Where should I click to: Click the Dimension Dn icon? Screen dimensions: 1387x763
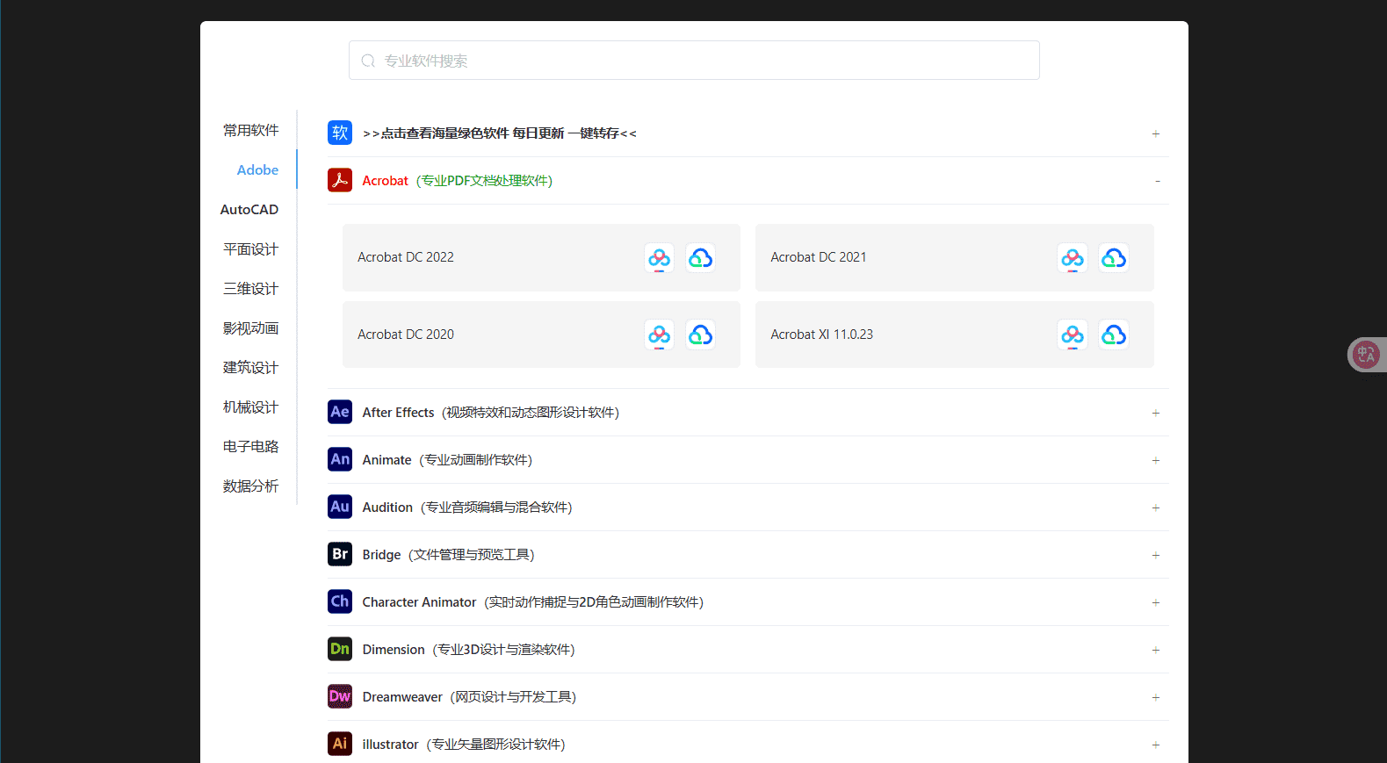[x=340, y=649]
